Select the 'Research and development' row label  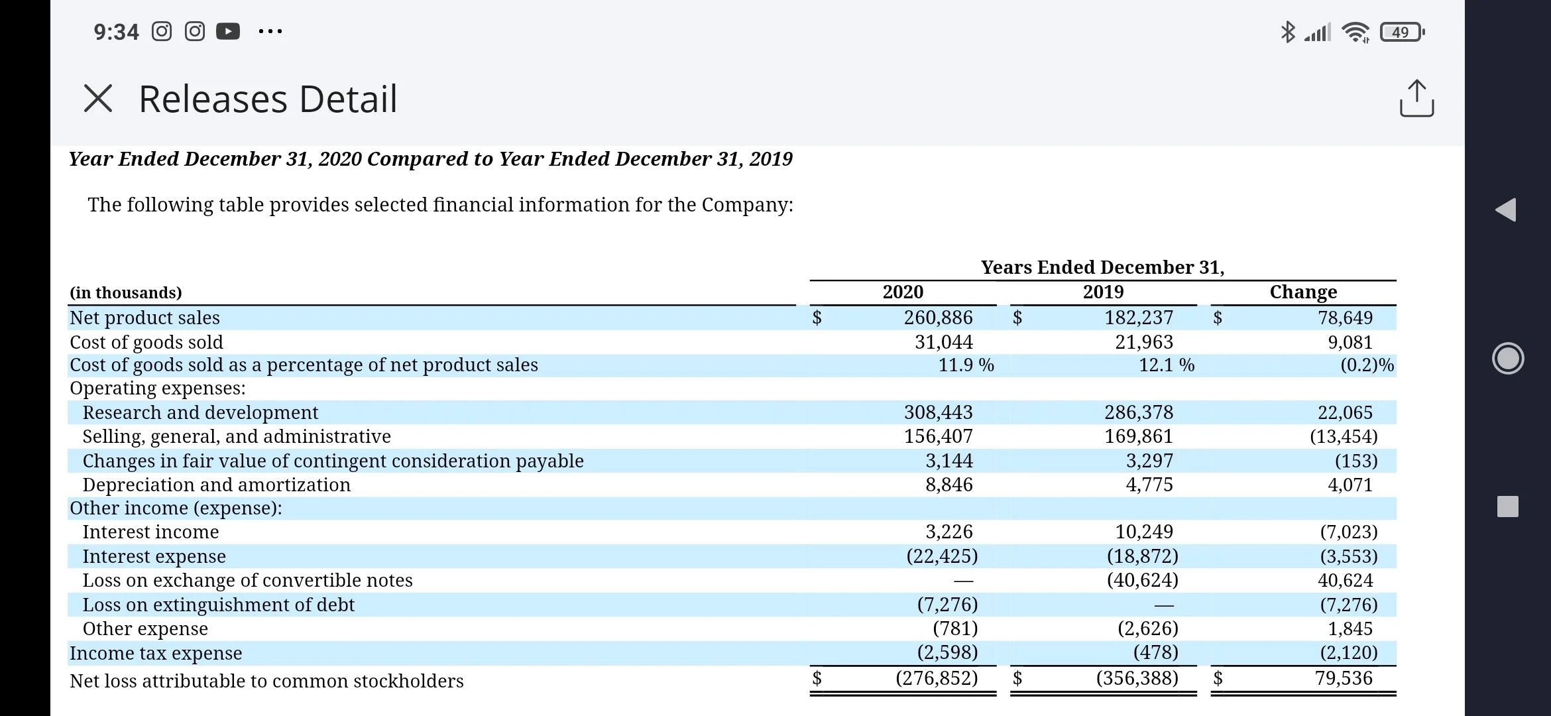click(x=200, y=412)
